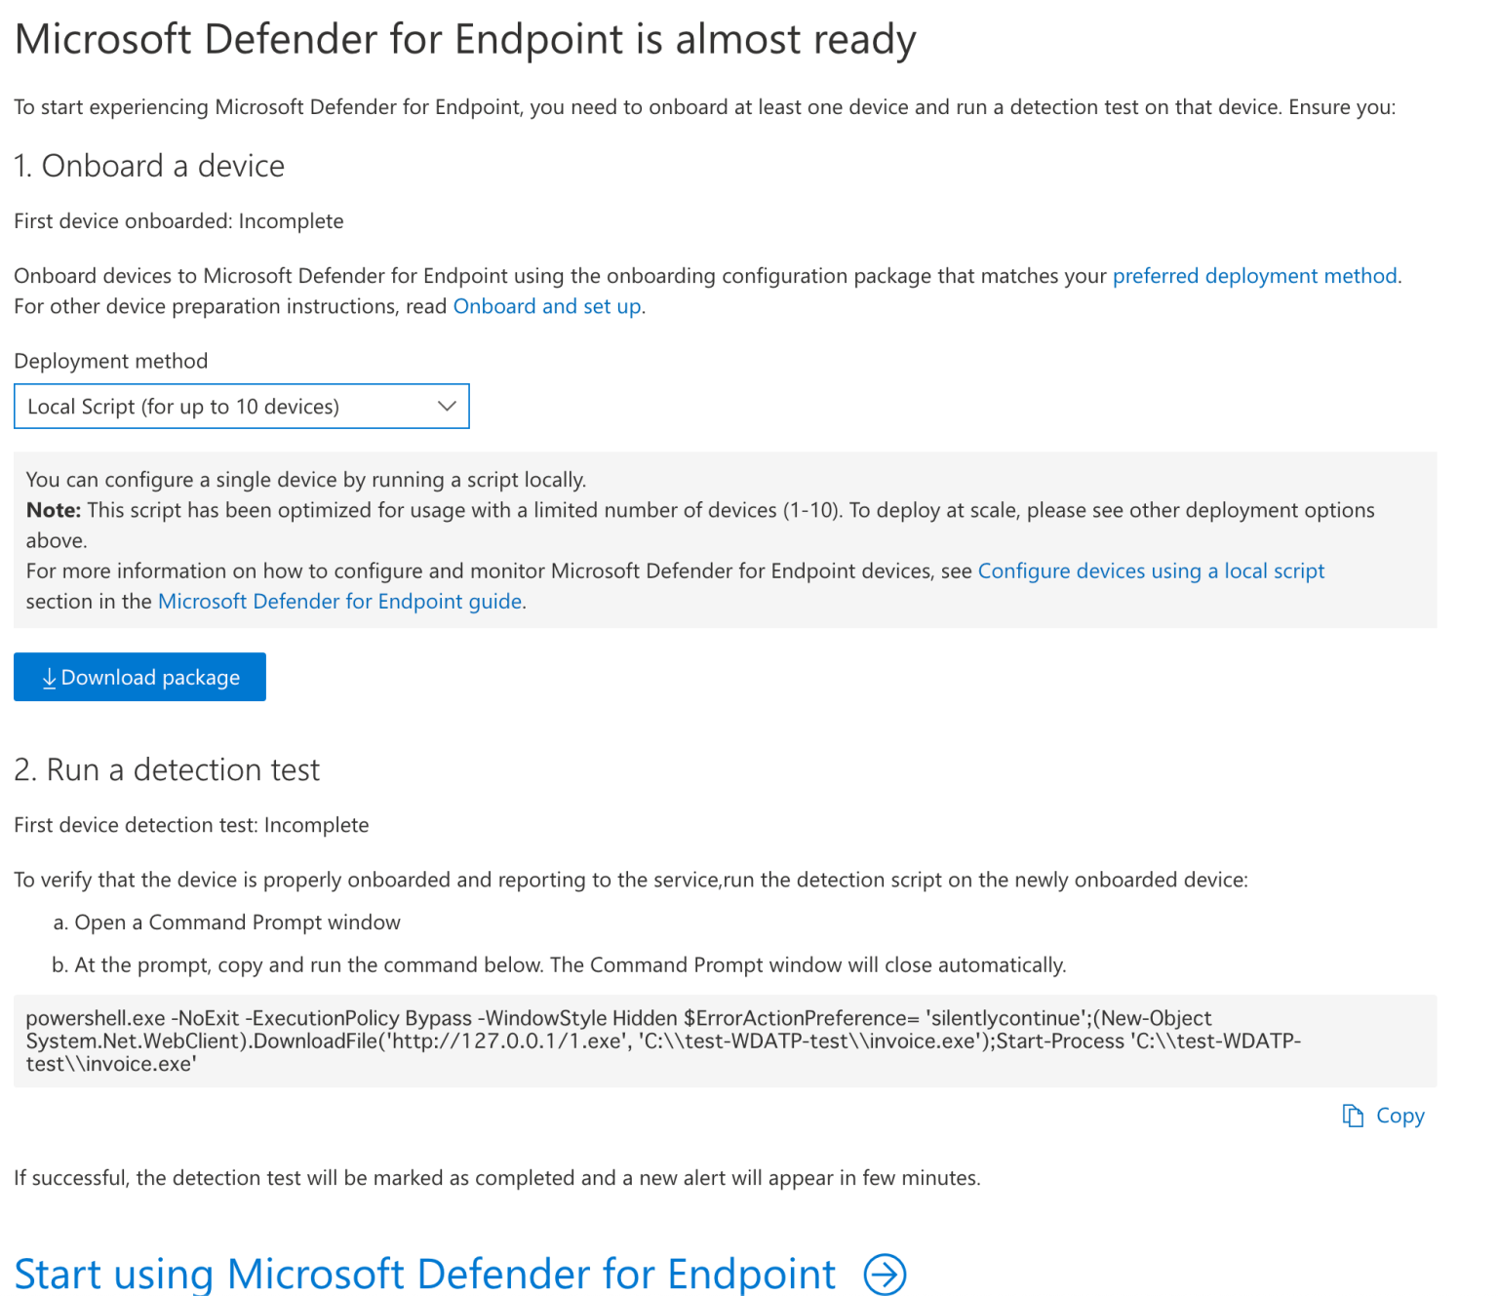Click the Note text in the script info box
Viewport: 1498px width, 1296px height.
pyautogui.click(x=53, y=509)
